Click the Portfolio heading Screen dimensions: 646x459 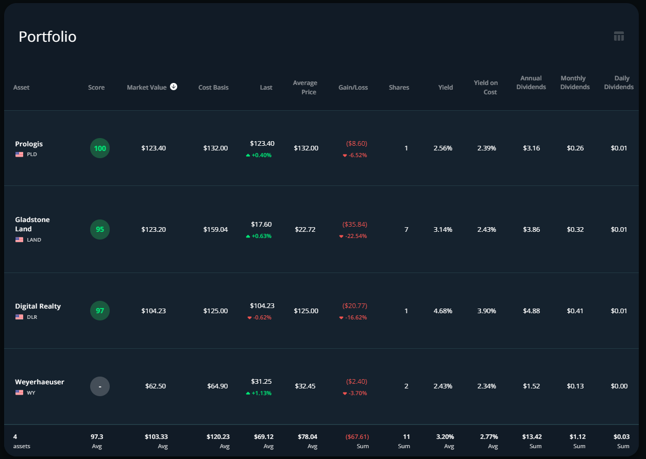(47, 37)
